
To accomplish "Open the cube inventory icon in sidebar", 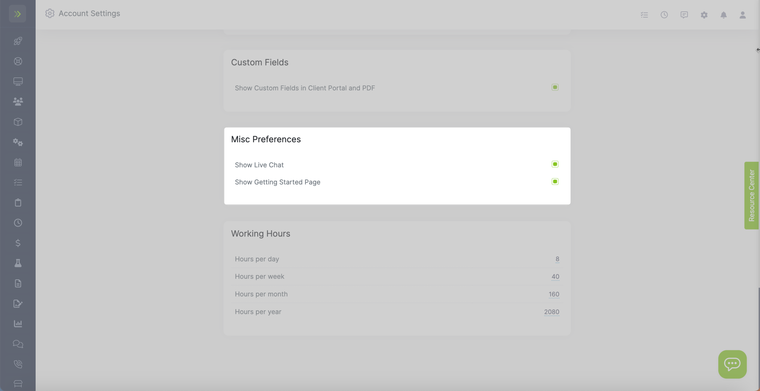I will click(x=18, y=122).
